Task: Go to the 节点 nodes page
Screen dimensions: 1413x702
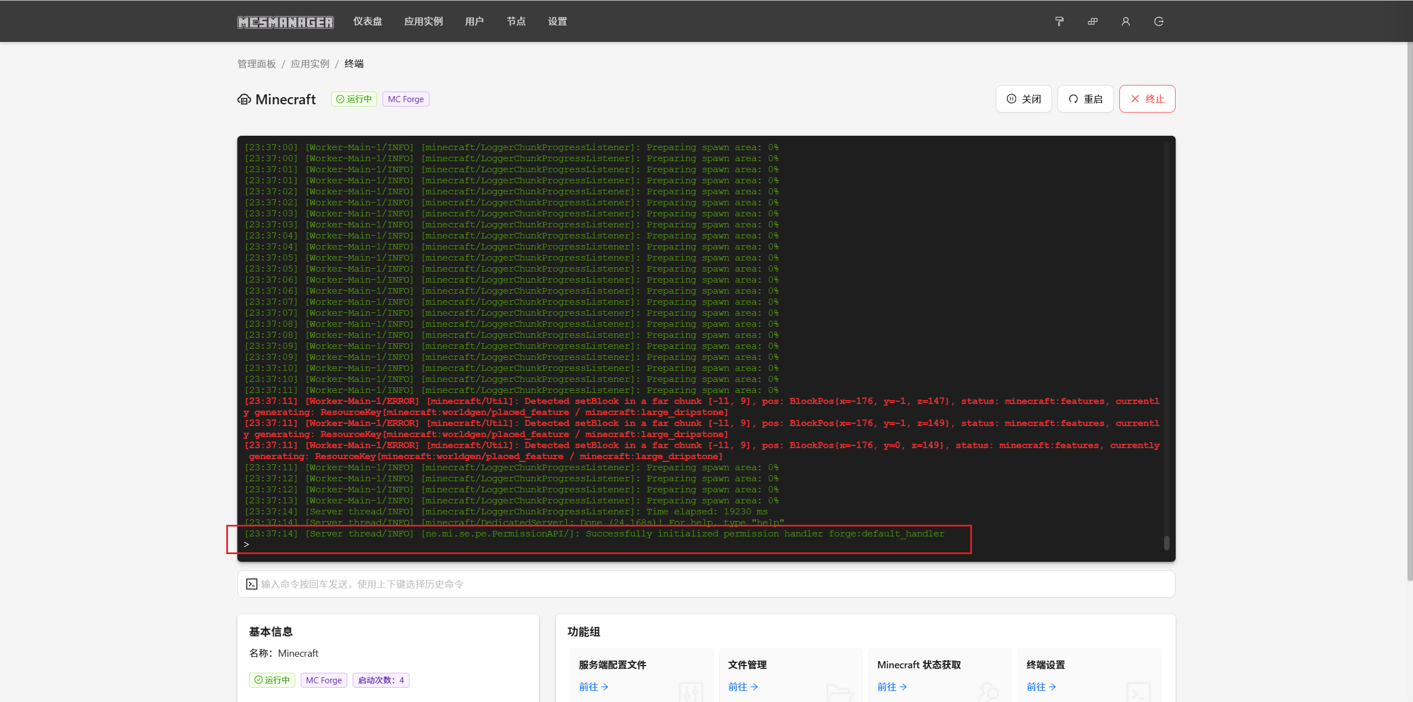Action: [516, 22]
